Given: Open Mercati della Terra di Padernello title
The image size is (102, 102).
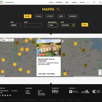Looking at the screenshot, I should point(46,60).
